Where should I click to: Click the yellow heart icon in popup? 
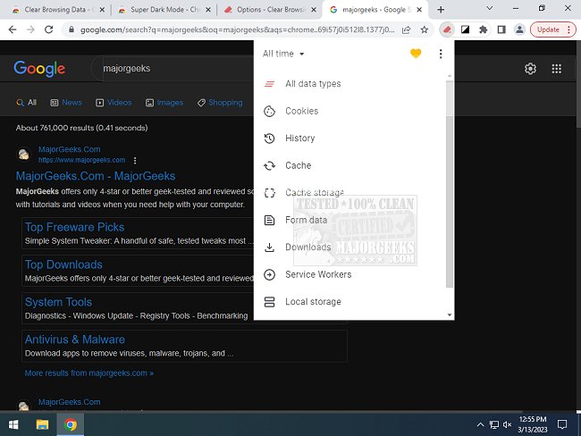[x=416, y=54]
